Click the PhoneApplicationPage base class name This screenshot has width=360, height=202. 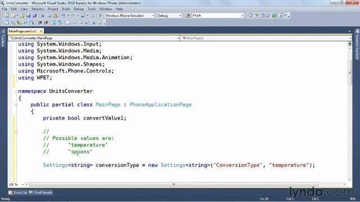coord(160,105)
